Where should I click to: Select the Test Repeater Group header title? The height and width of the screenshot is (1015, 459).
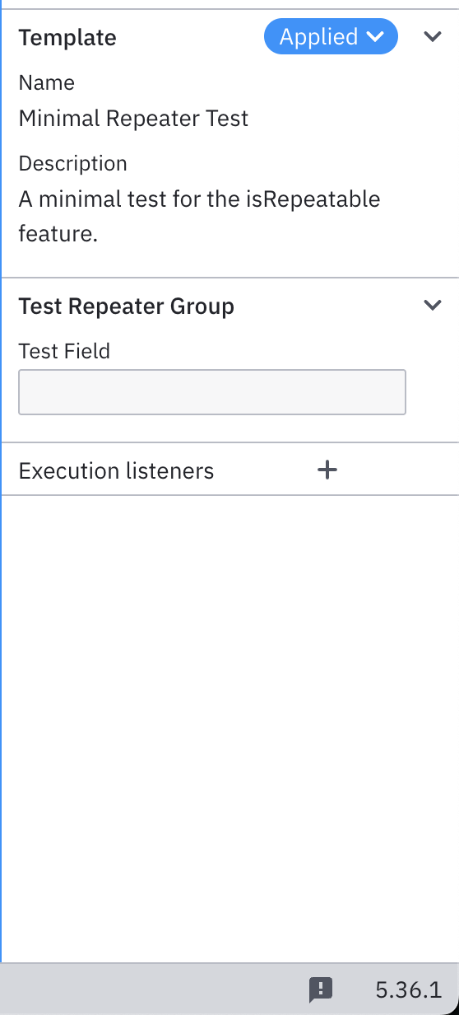127,306
